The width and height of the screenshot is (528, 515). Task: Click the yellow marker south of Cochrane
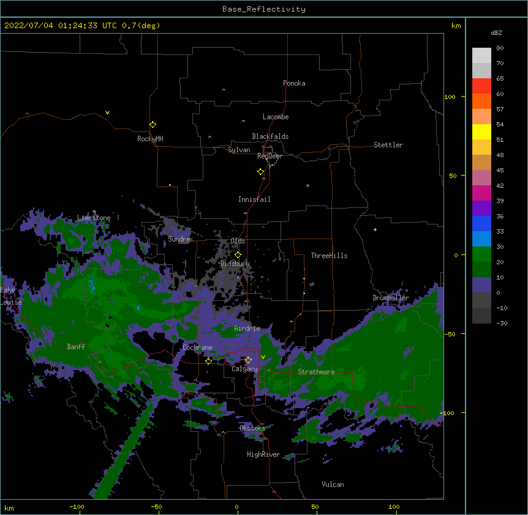pyautogui.click(x=208, y=361)
